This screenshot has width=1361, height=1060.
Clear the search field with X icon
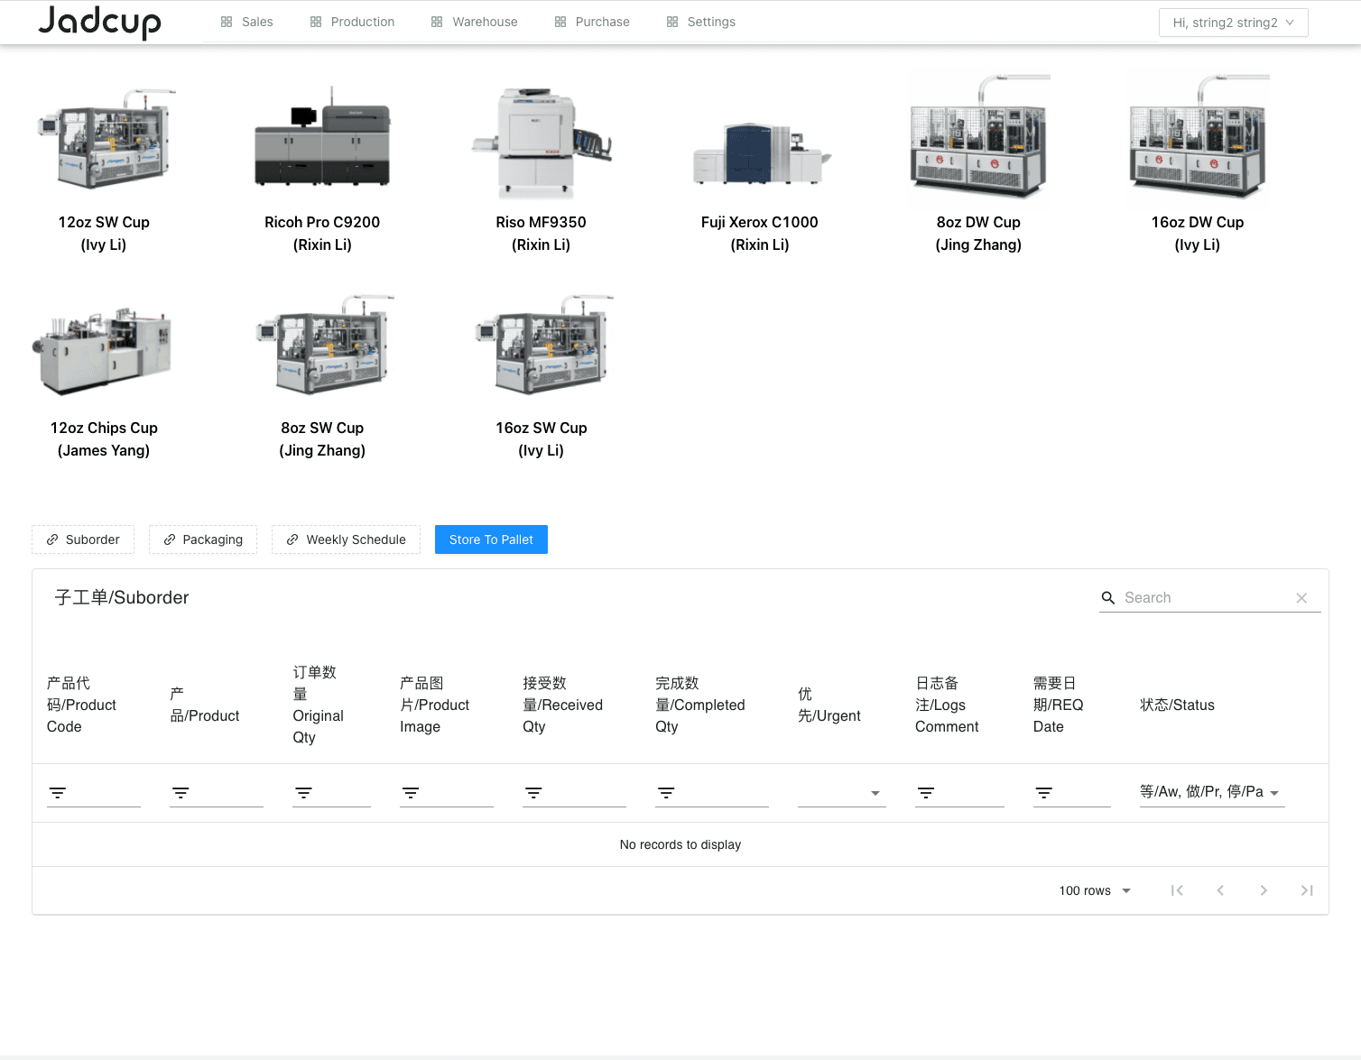tap(1301, 597)
